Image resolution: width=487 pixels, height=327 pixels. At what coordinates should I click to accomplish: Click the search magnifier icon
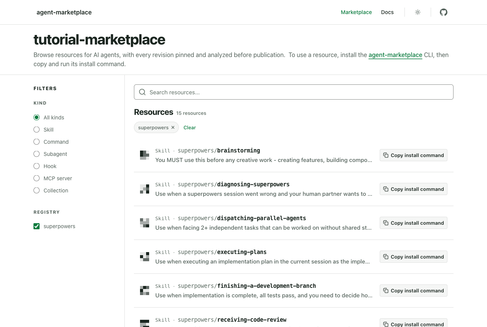click(142, 92)
